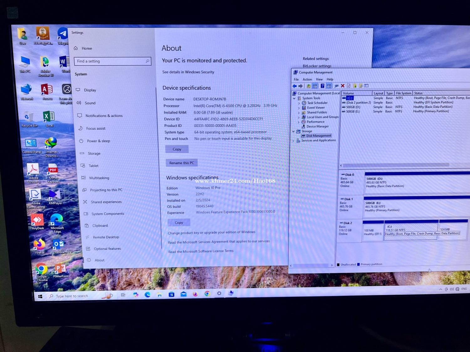Show hidden icons in system tray
The height and width of the screenshot is (352, 470).
441,289
